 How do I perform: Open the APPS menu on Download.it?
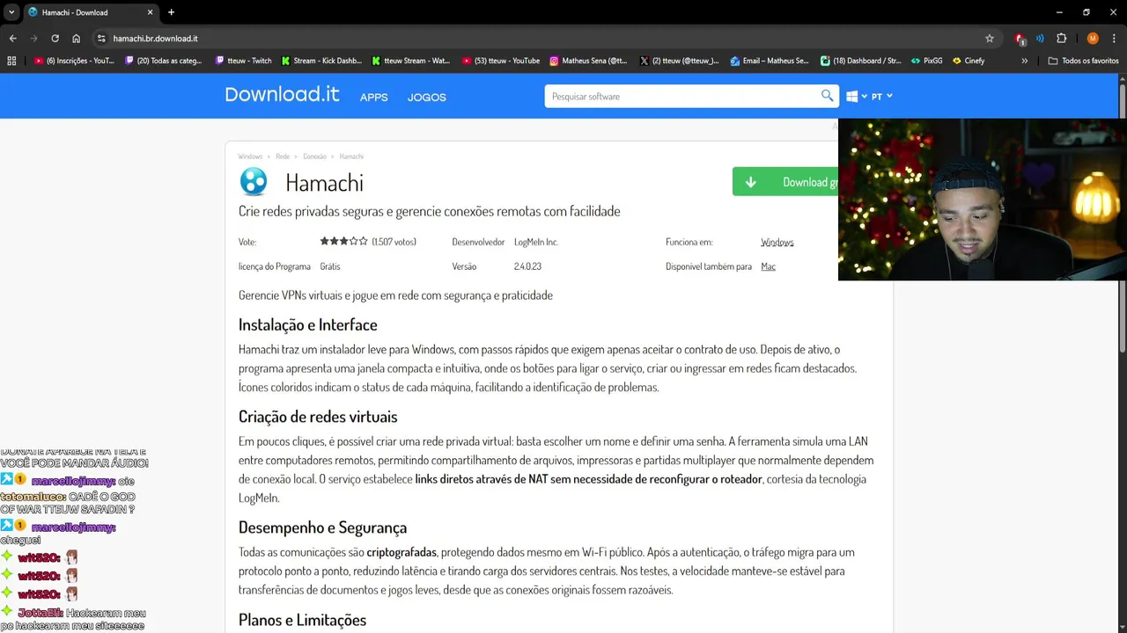click(x=373, y=98)
